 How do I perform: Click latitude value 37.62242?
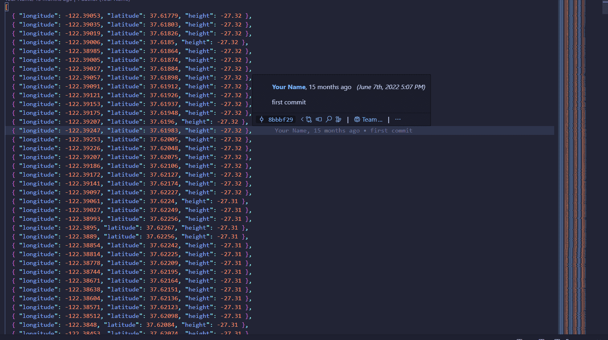tap(164, 245)
